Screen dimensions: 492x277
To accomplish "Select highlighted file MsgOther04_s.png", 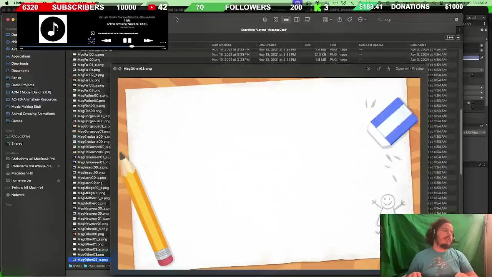I will click(92, 260).
